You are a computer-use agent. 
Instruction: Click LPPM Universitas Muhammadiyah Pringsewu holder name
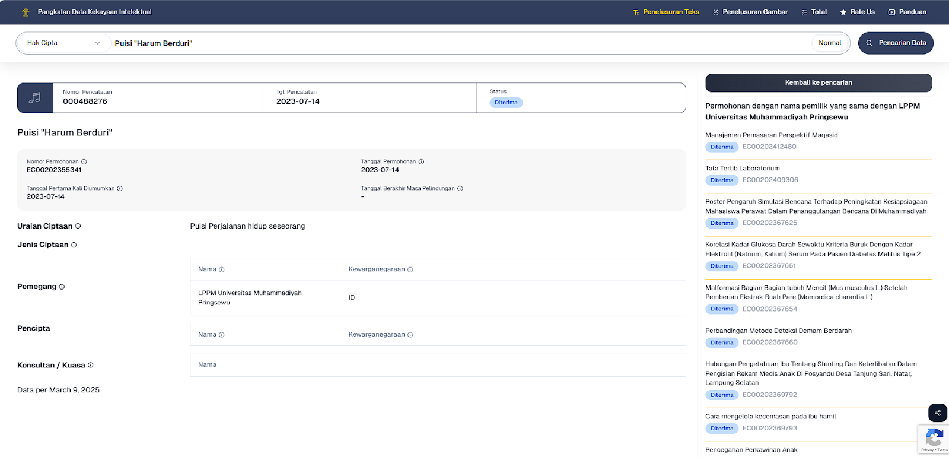[x=250, y=297]
